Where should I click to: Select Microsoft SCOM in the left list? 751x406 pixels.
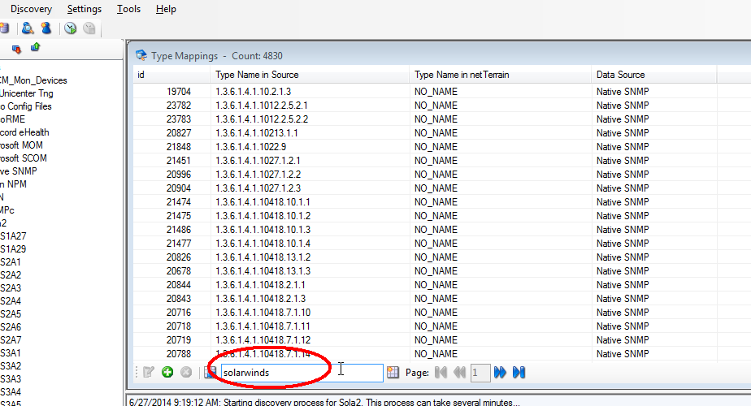point(23,158)
